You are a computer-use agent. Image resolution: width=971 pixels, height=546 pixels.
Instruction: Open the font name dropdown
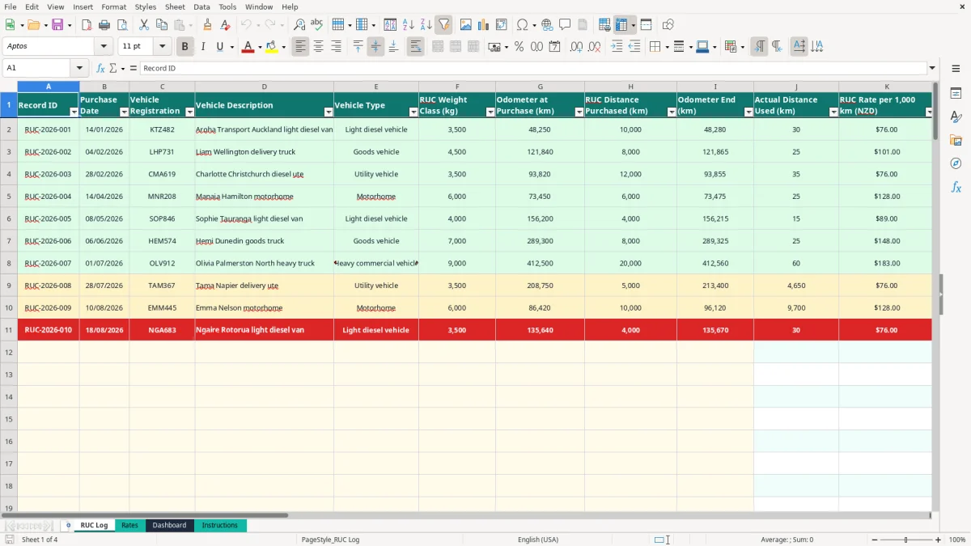104,47
